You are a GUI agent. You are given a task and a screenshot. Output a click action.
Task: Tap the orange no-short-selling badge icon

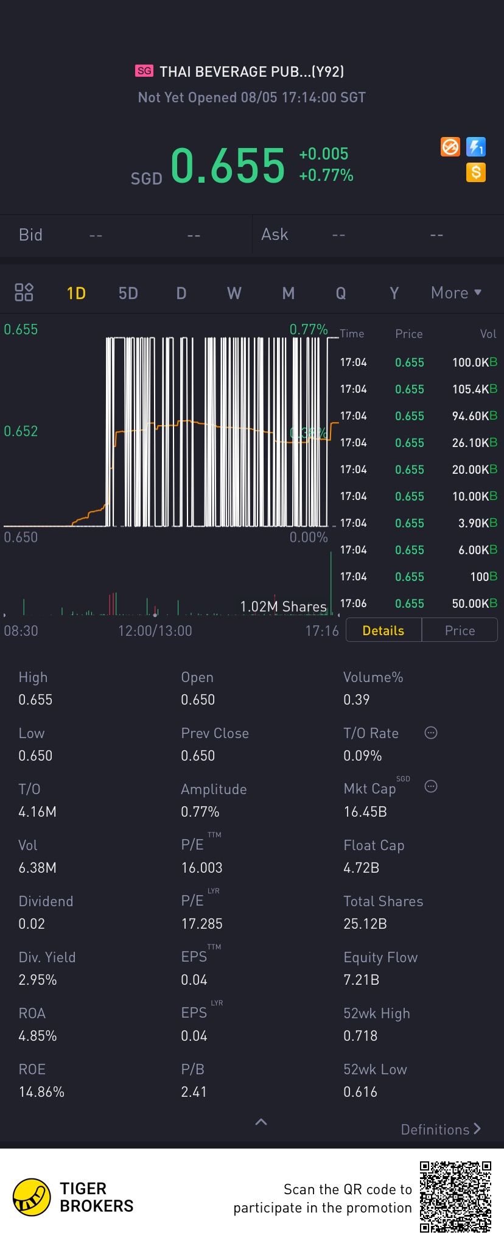tap(450, 147)
